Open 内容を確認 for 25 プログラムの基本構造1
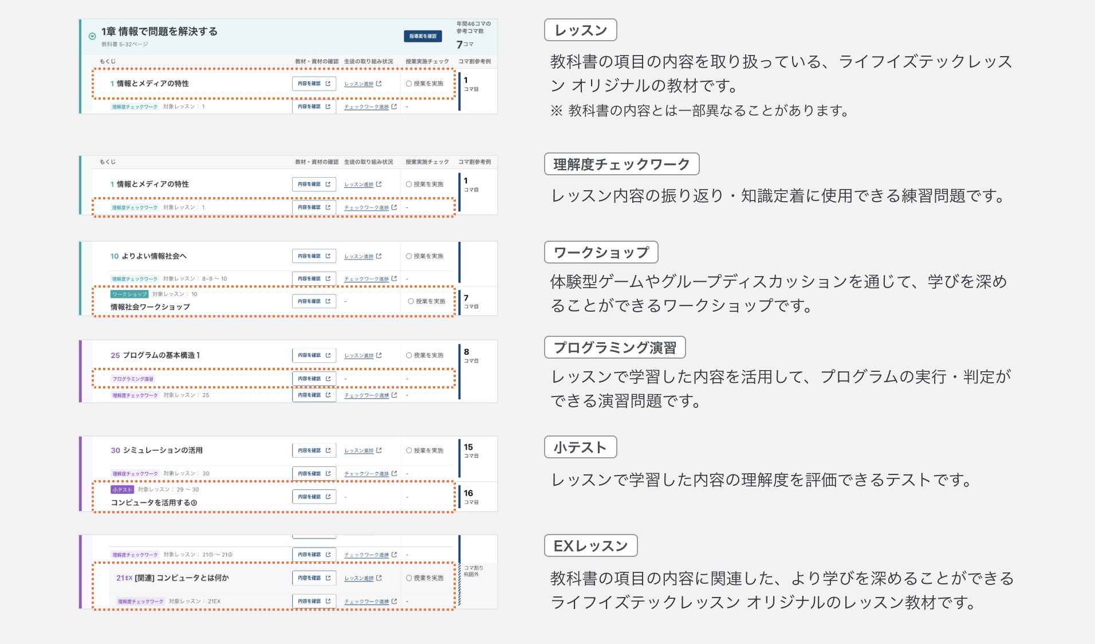This screenshot has width=1095, height=644. click(314, 355)
